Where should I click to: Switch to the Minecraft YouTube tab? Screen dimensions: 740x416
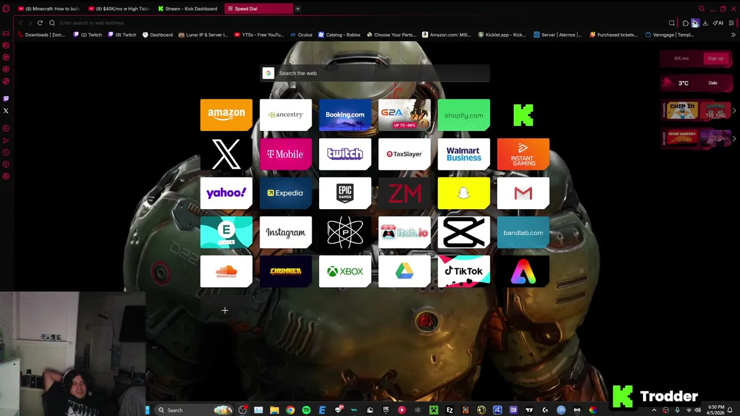(x=50, y=9)
